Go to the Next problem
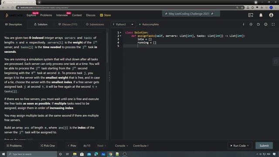The image size is (279, 157). tap(102, 146)
